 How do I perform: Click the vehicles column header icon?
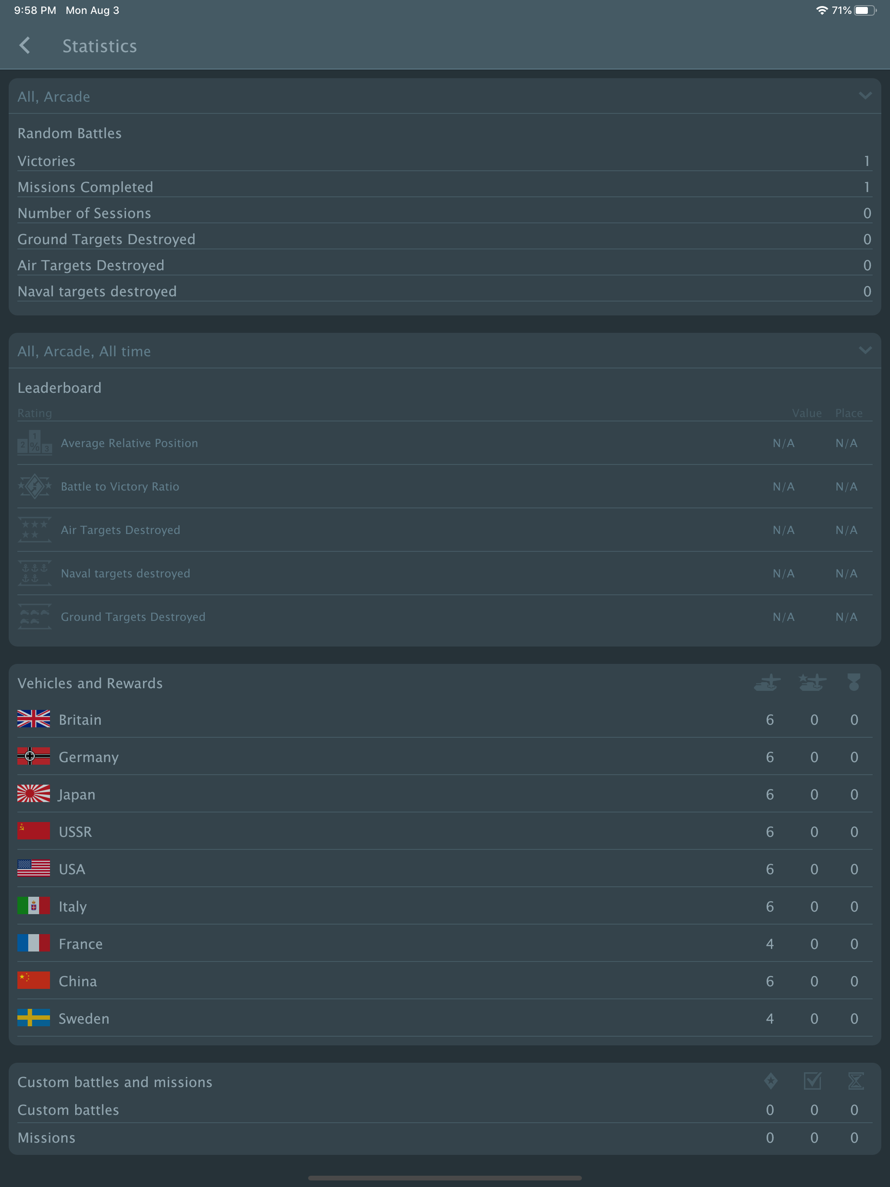click(767, 683)
